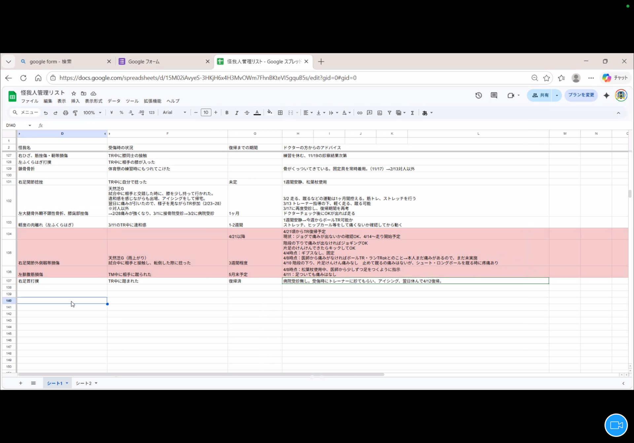This screenshot has height=443, width=634.
Task: Click the insert link icon
Action: pyautogui.click(x=360, y=113)
